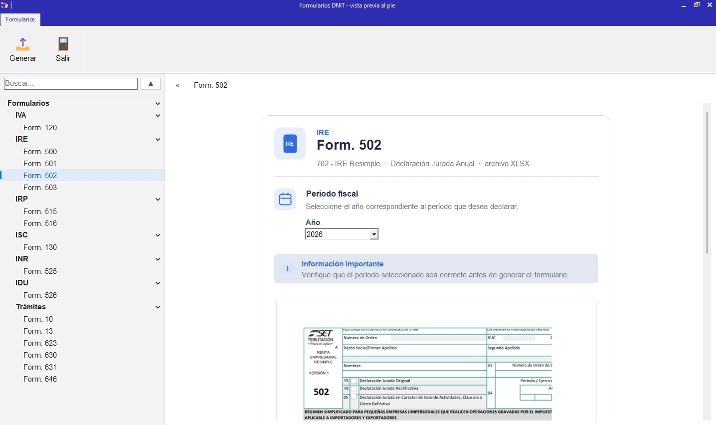This screenshot has width=716, height=425.
Task: Select Form. 503 in the tree
Action: click(x=40, y=188)
